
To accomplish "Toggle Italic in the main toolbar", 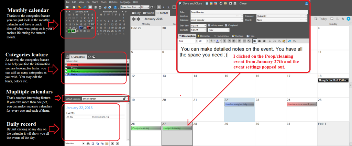I will point(164,7).
